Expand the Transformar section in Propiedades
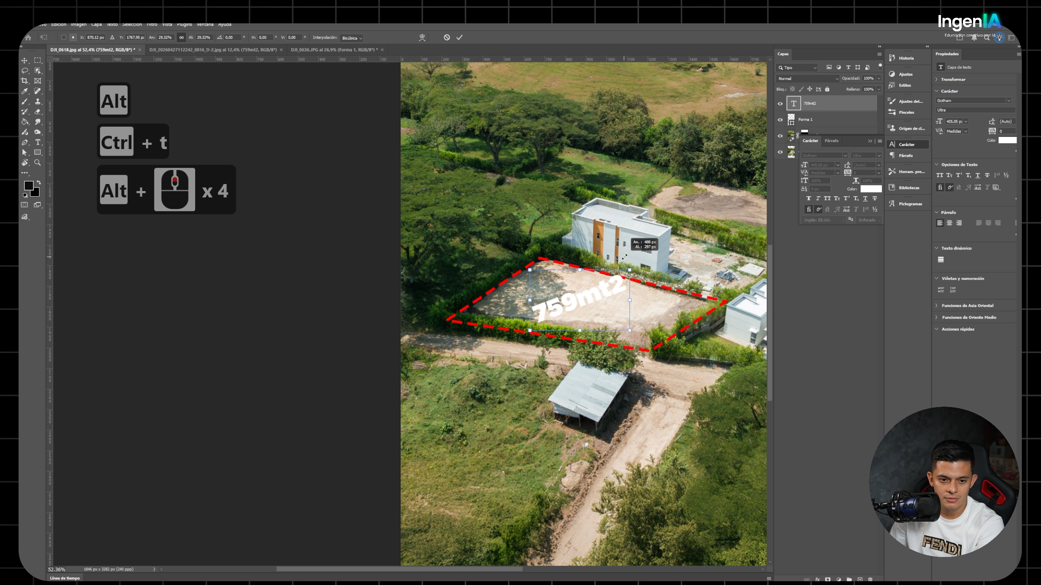Viewport: 1041px width, 585px height. coord(953,79)
